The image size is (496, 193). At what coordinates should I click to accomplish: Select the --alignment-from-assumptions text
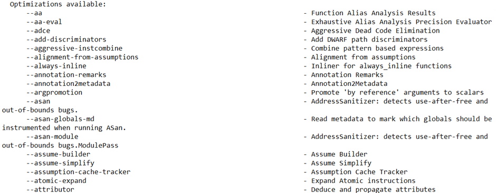82,57
